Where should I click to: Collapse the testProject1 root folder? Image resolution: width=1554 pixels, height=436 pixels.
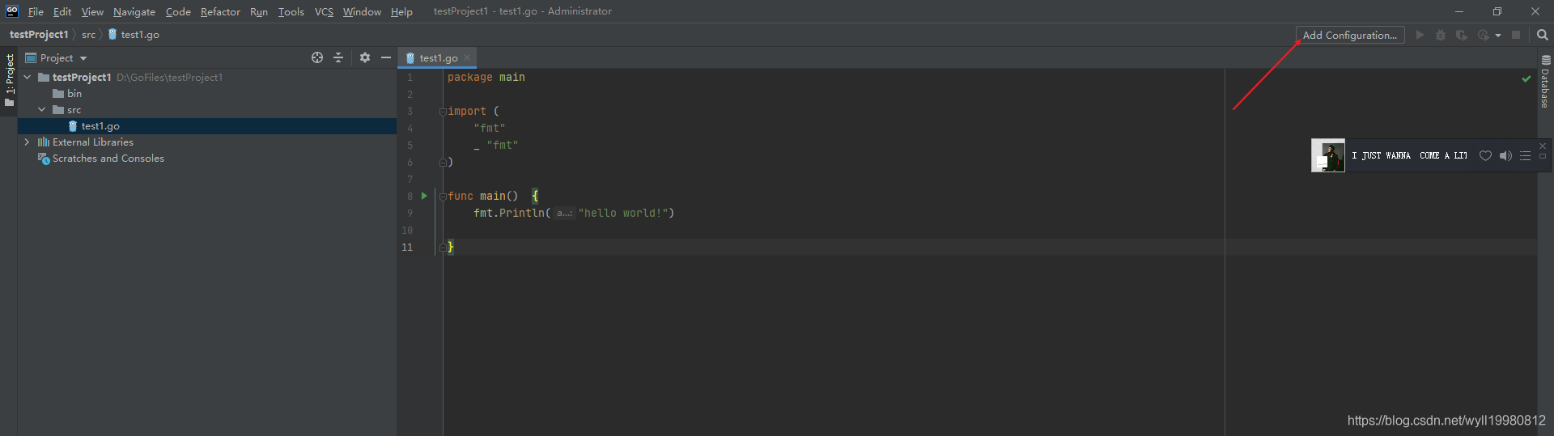(x=28, y=77)
